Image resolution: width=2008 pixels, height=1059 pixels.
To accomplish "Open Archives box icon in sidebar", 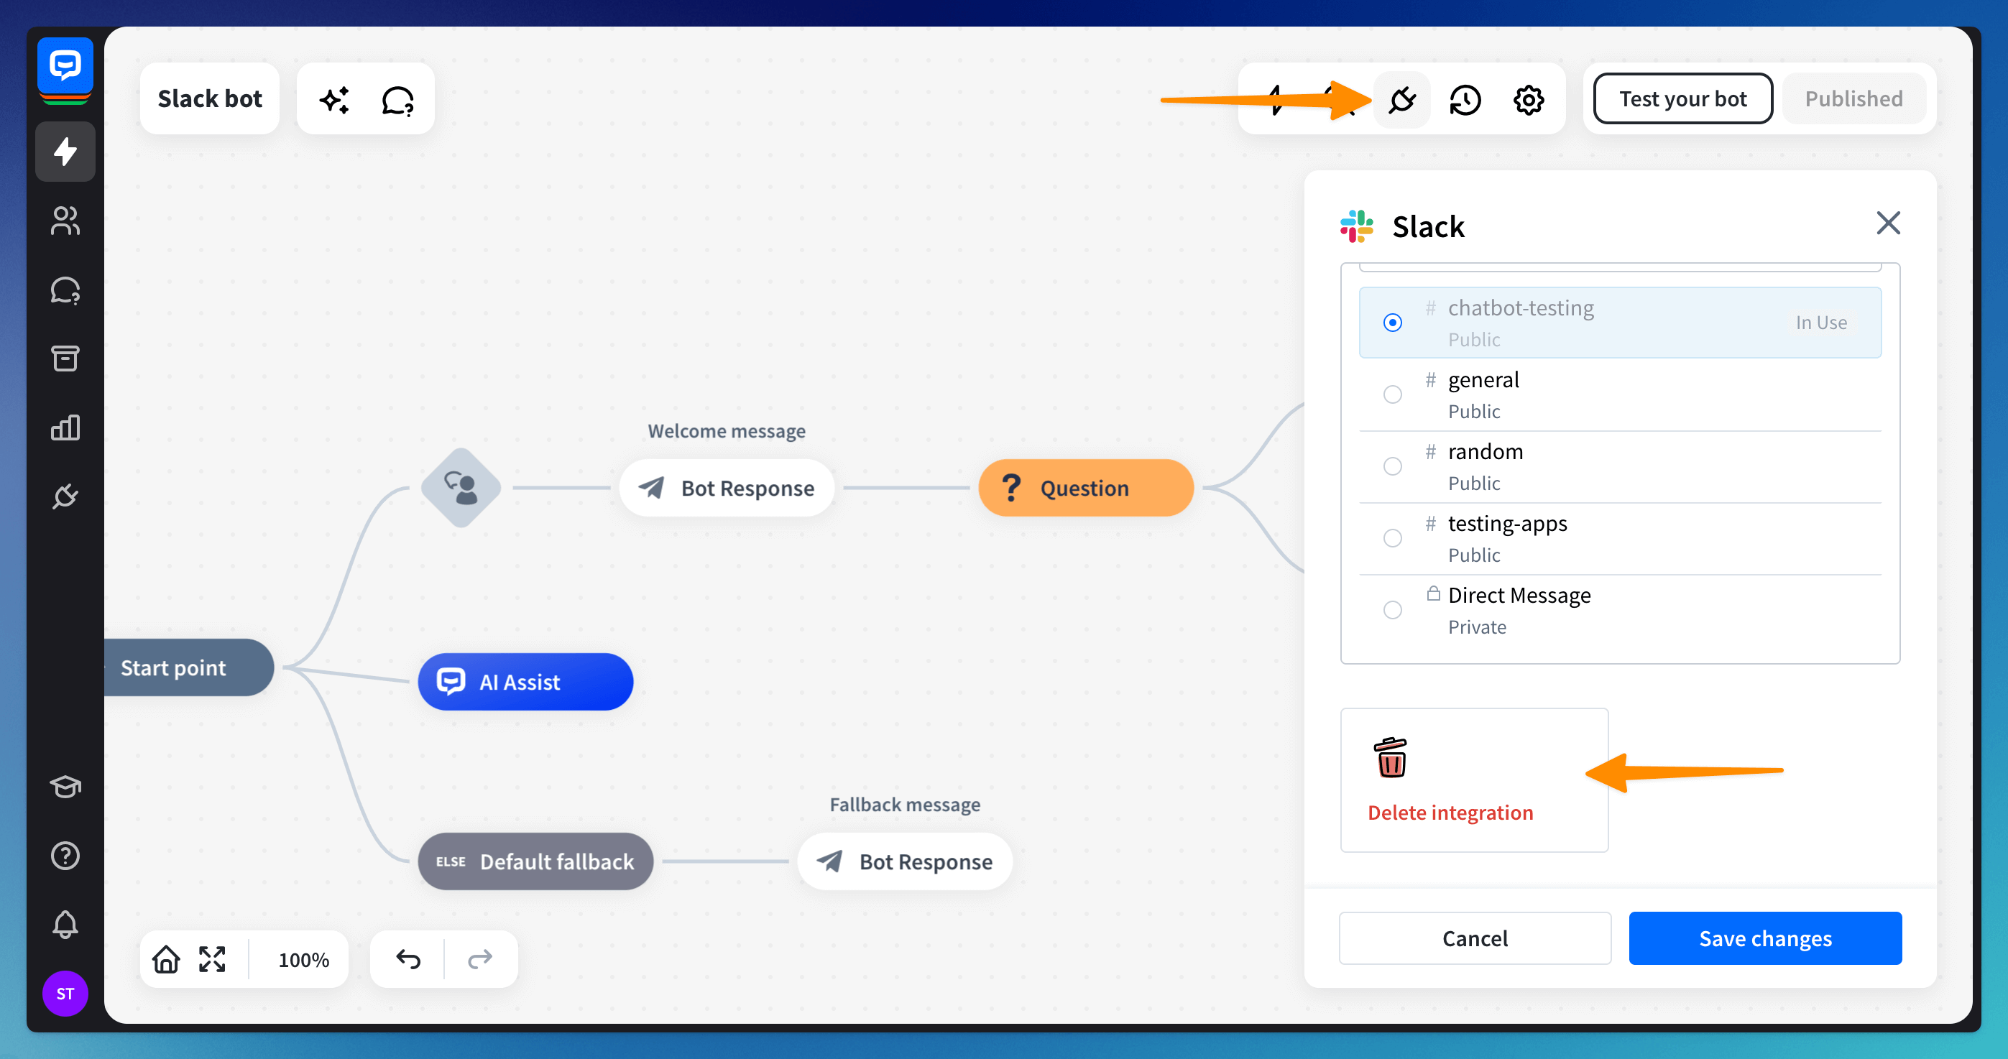I will point(65,359).
